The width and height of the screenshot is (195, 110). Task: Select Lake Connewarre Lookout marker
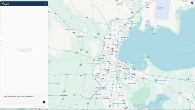point(147,106)
